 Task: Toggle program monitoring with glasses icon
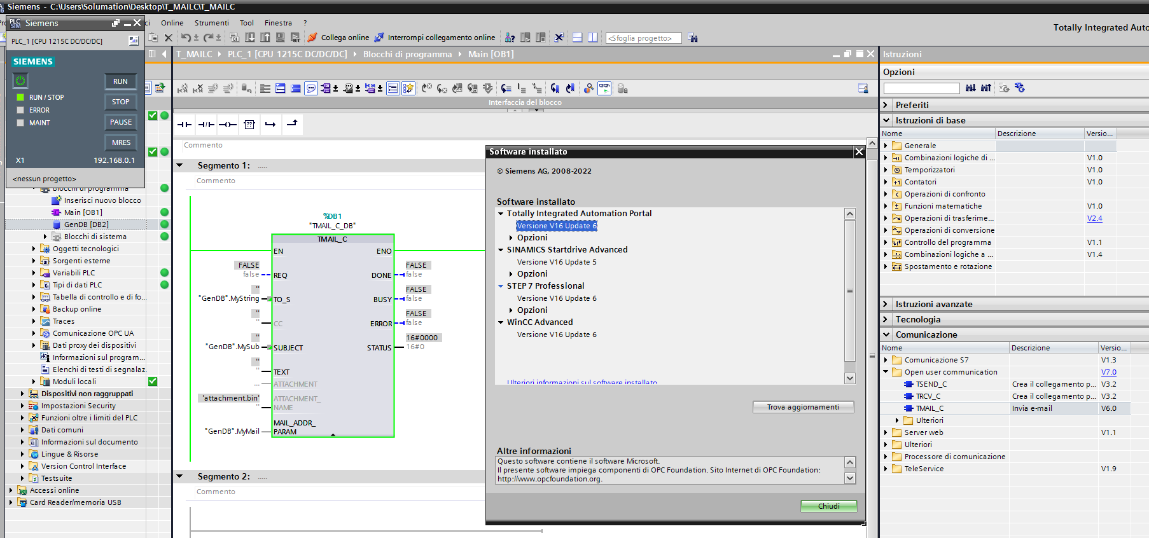[x=604, y=88]
